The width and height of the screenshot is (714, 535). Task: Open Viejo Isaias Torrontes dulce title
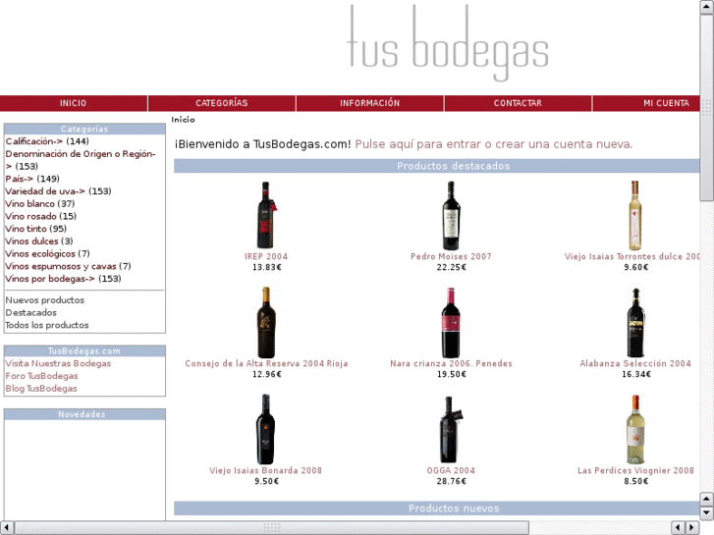tap(632, 256)
